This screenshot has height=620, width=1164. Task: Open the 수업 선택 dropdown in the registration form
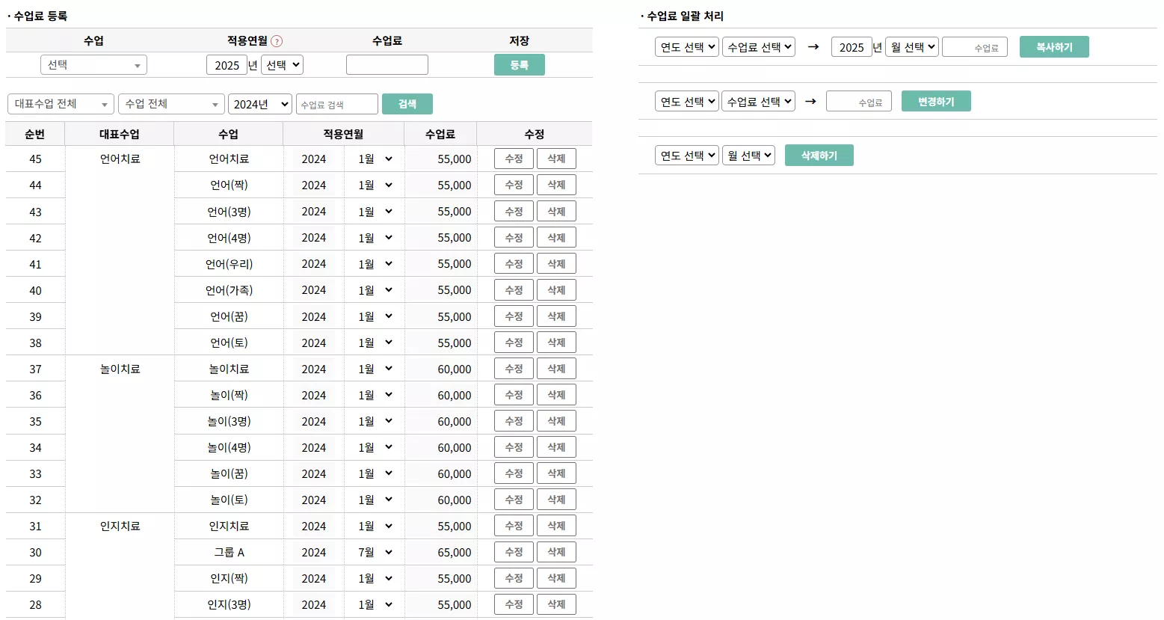[x=93, y=64]
